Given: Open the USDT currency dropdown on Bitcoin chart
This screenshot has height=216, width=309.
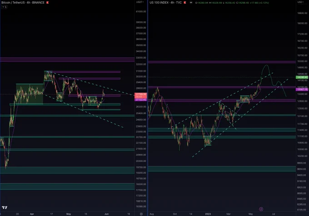Looking at the screenshot, I should (140, 2).
